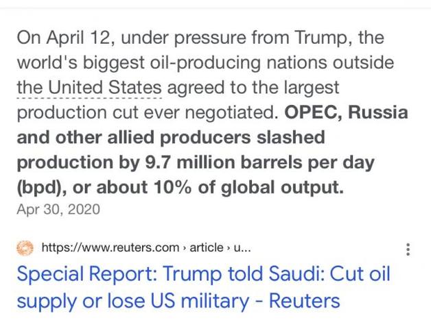The image size is (431, 329).
Task: Click the bold '10% of global output' phrase
Action: 248,187
